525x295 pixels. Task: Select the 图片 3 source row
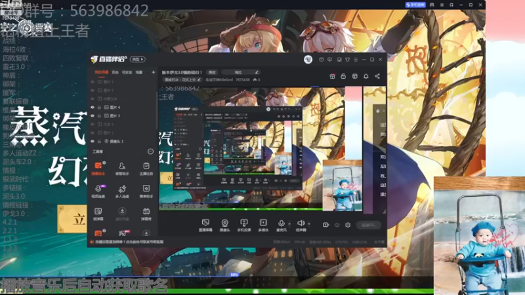(x=123, y=116)
